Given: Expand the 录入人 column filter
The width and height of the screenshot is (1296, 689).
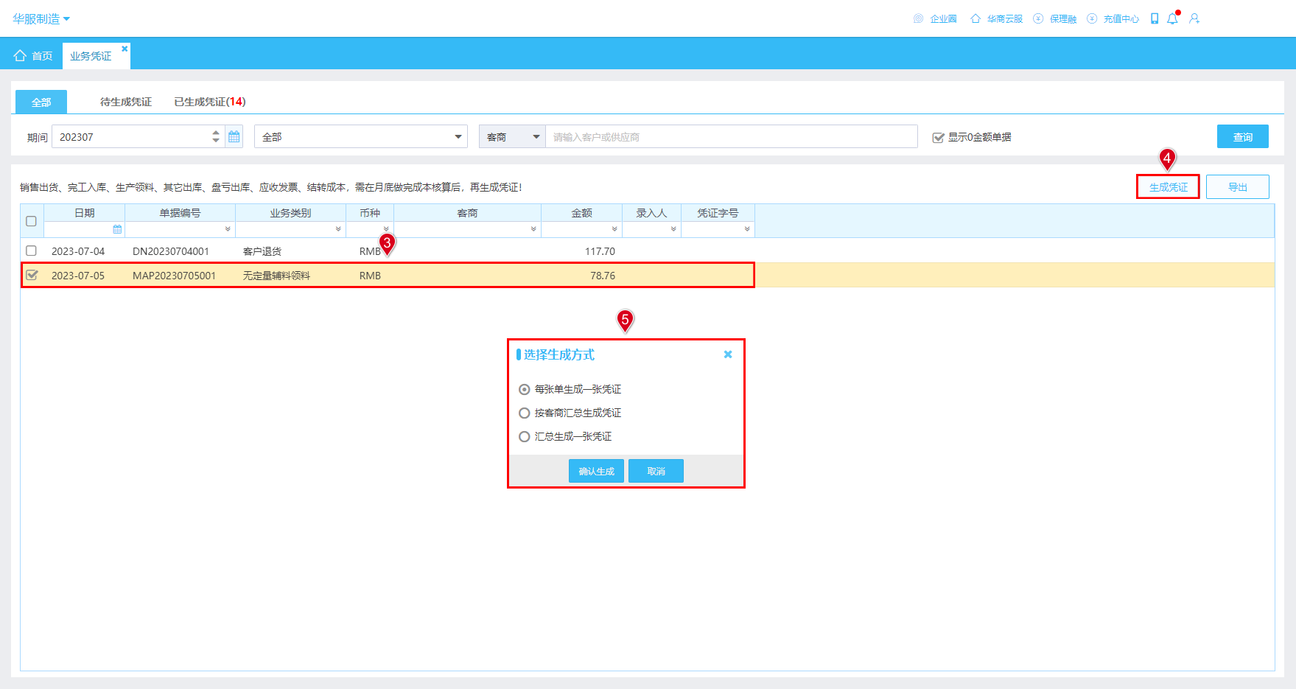Looking at the screenshot, I should 673,229.
